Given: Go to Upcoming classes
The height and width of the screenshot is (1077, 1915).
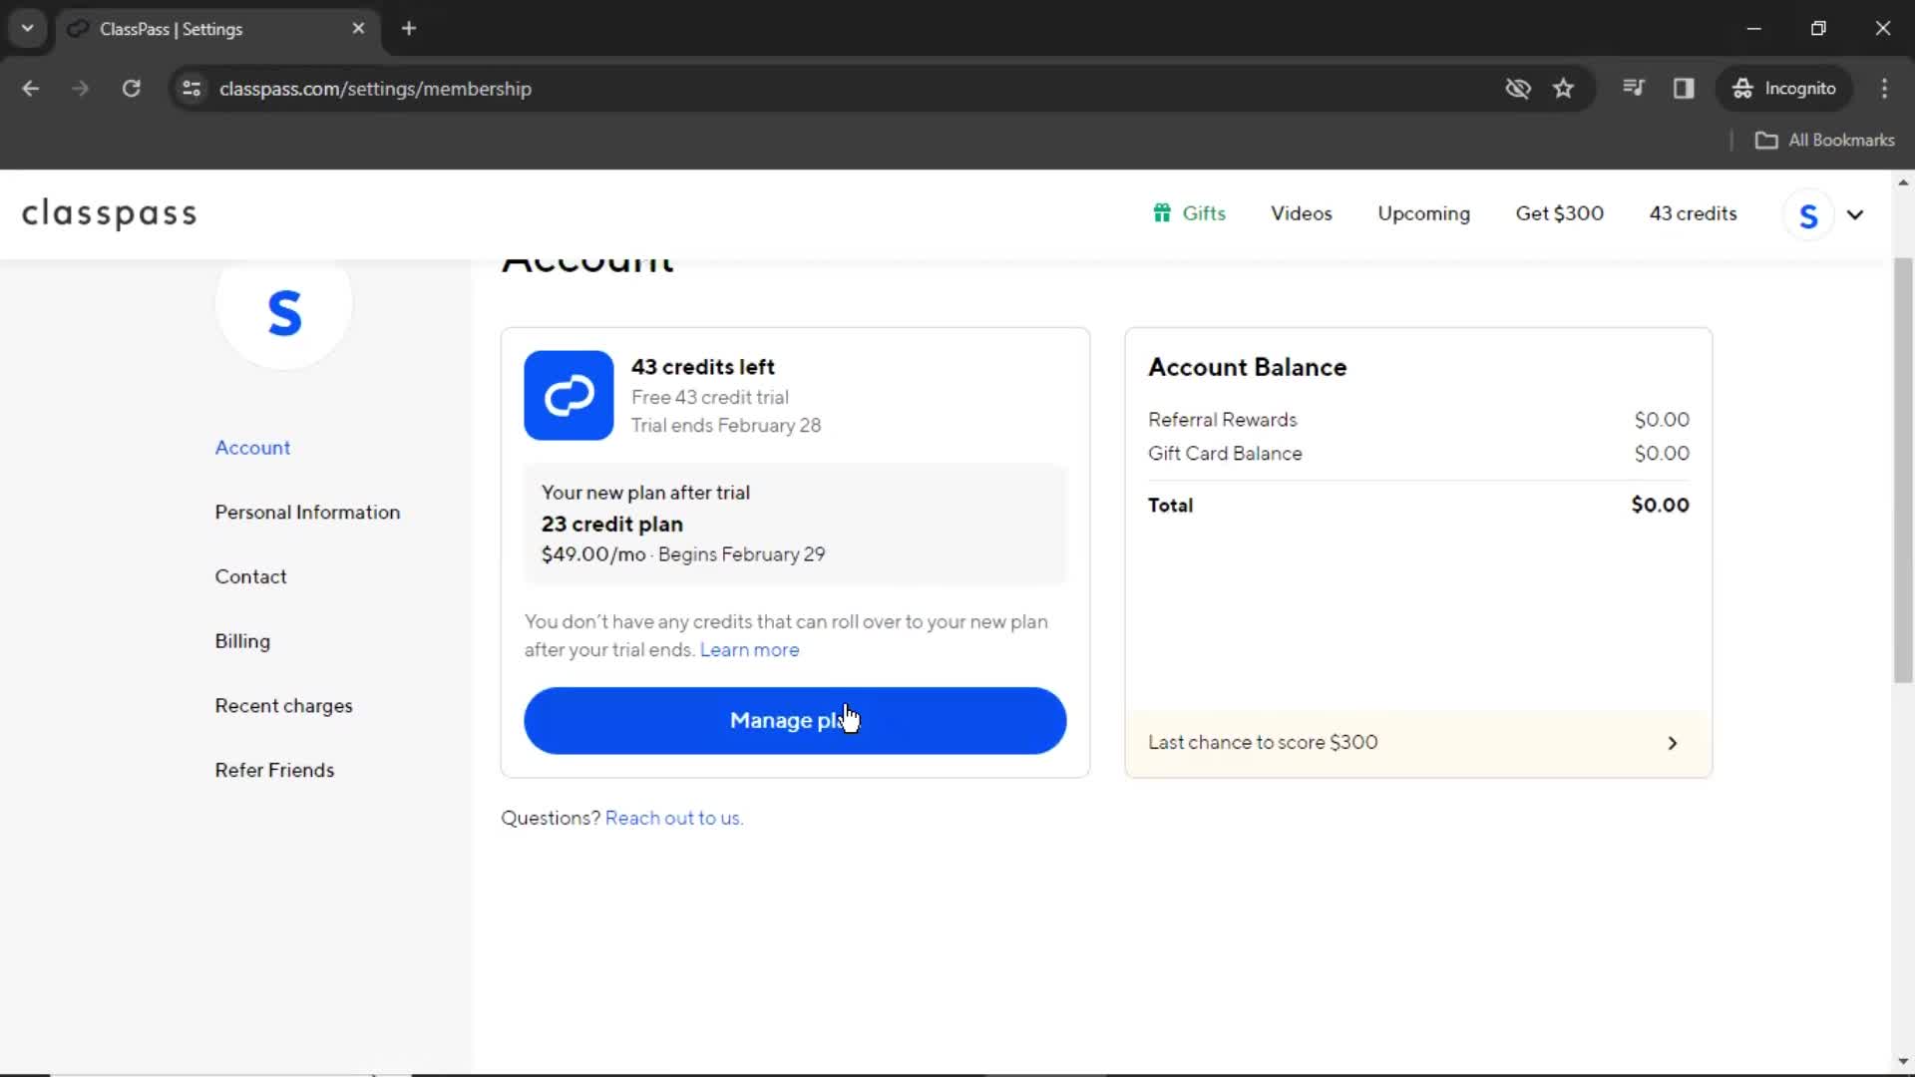Looking at the screenshot, I should (x=1423, y=213).
